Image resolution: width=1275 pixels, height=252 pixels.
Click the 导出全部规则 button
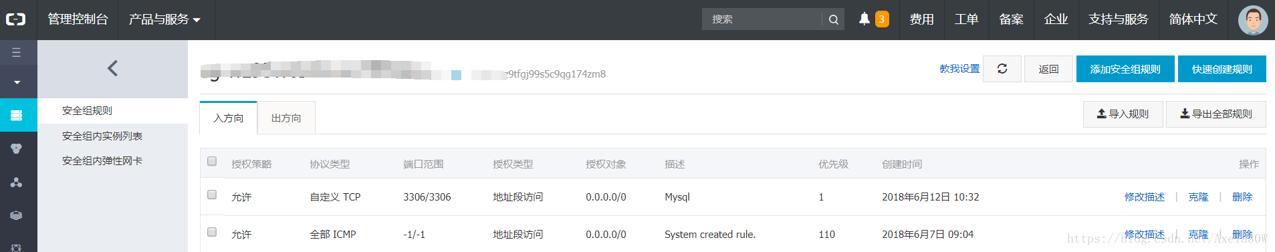[1216, 114]
